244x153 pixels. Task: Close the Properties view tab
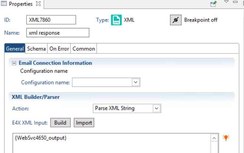38,4
